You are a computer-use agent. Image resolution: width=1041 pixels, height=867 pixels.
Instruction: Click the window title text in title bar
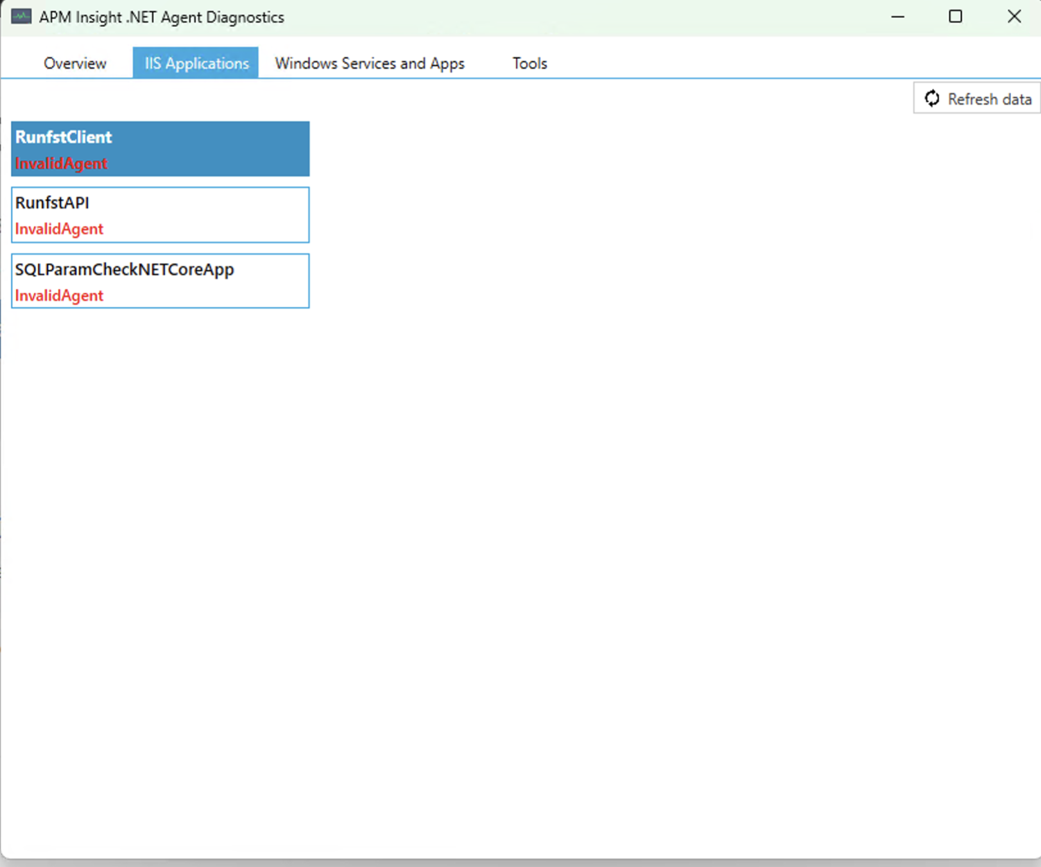(x=162, y=17)
